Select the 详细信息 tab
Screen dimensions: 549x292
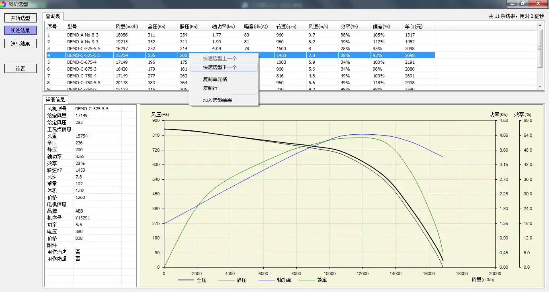point(56,100)
